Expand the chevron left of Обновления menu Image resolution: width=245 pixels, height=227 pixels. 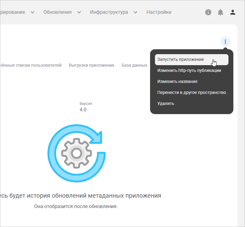[x=32, y=13]
